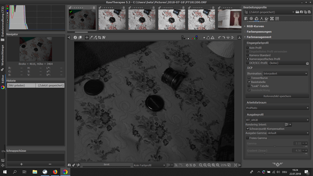
Task: Toggle image info overlay icon
Action: [x=75, y=38]
